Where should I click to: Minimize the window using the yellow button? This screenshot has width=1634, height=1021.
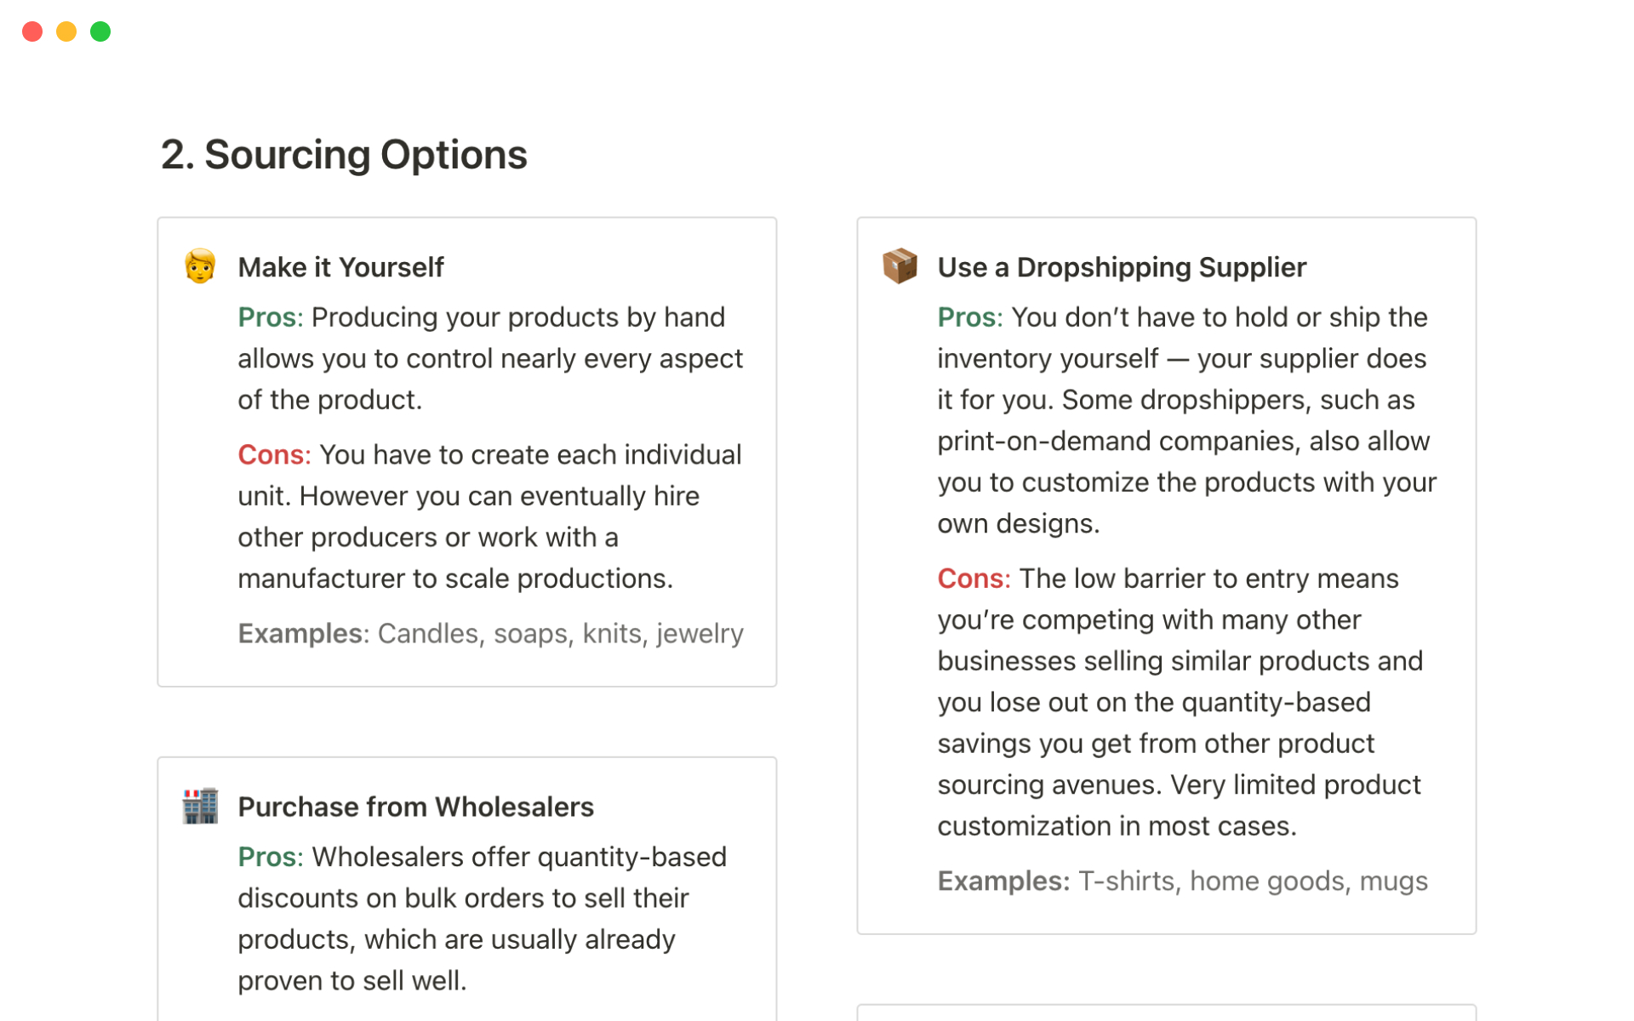click(x=66, y=31)
